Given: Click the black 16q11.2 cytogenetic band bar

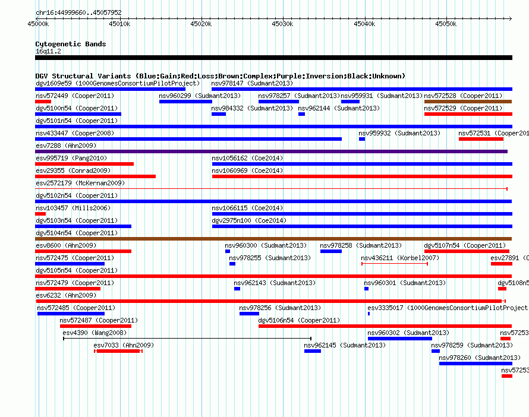Looking at the screenshot, I should (273, 58).
